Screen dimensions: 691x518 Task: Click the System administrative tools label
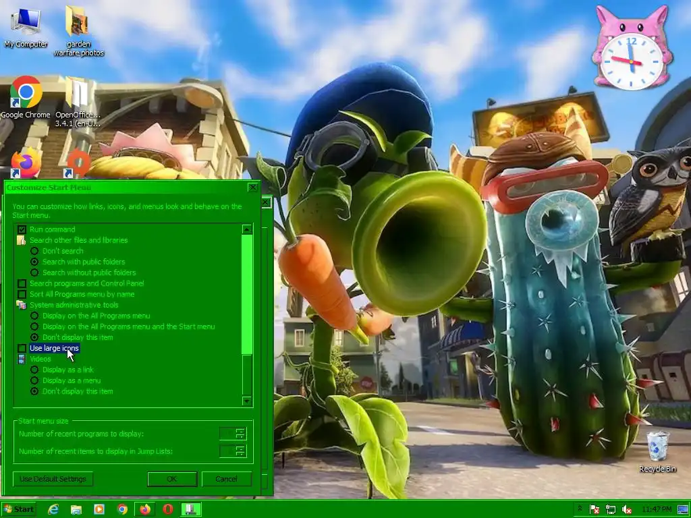click(74, 305)
